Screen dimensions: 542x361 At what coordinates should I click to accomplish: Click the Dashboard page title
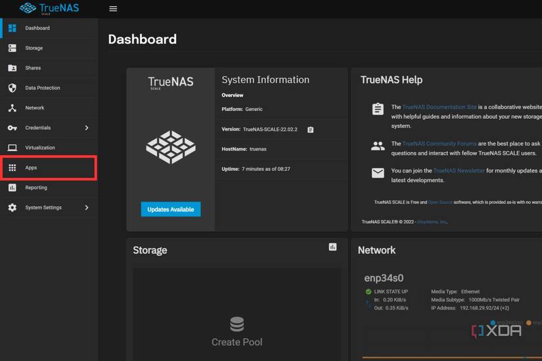[x=143, y=39]
